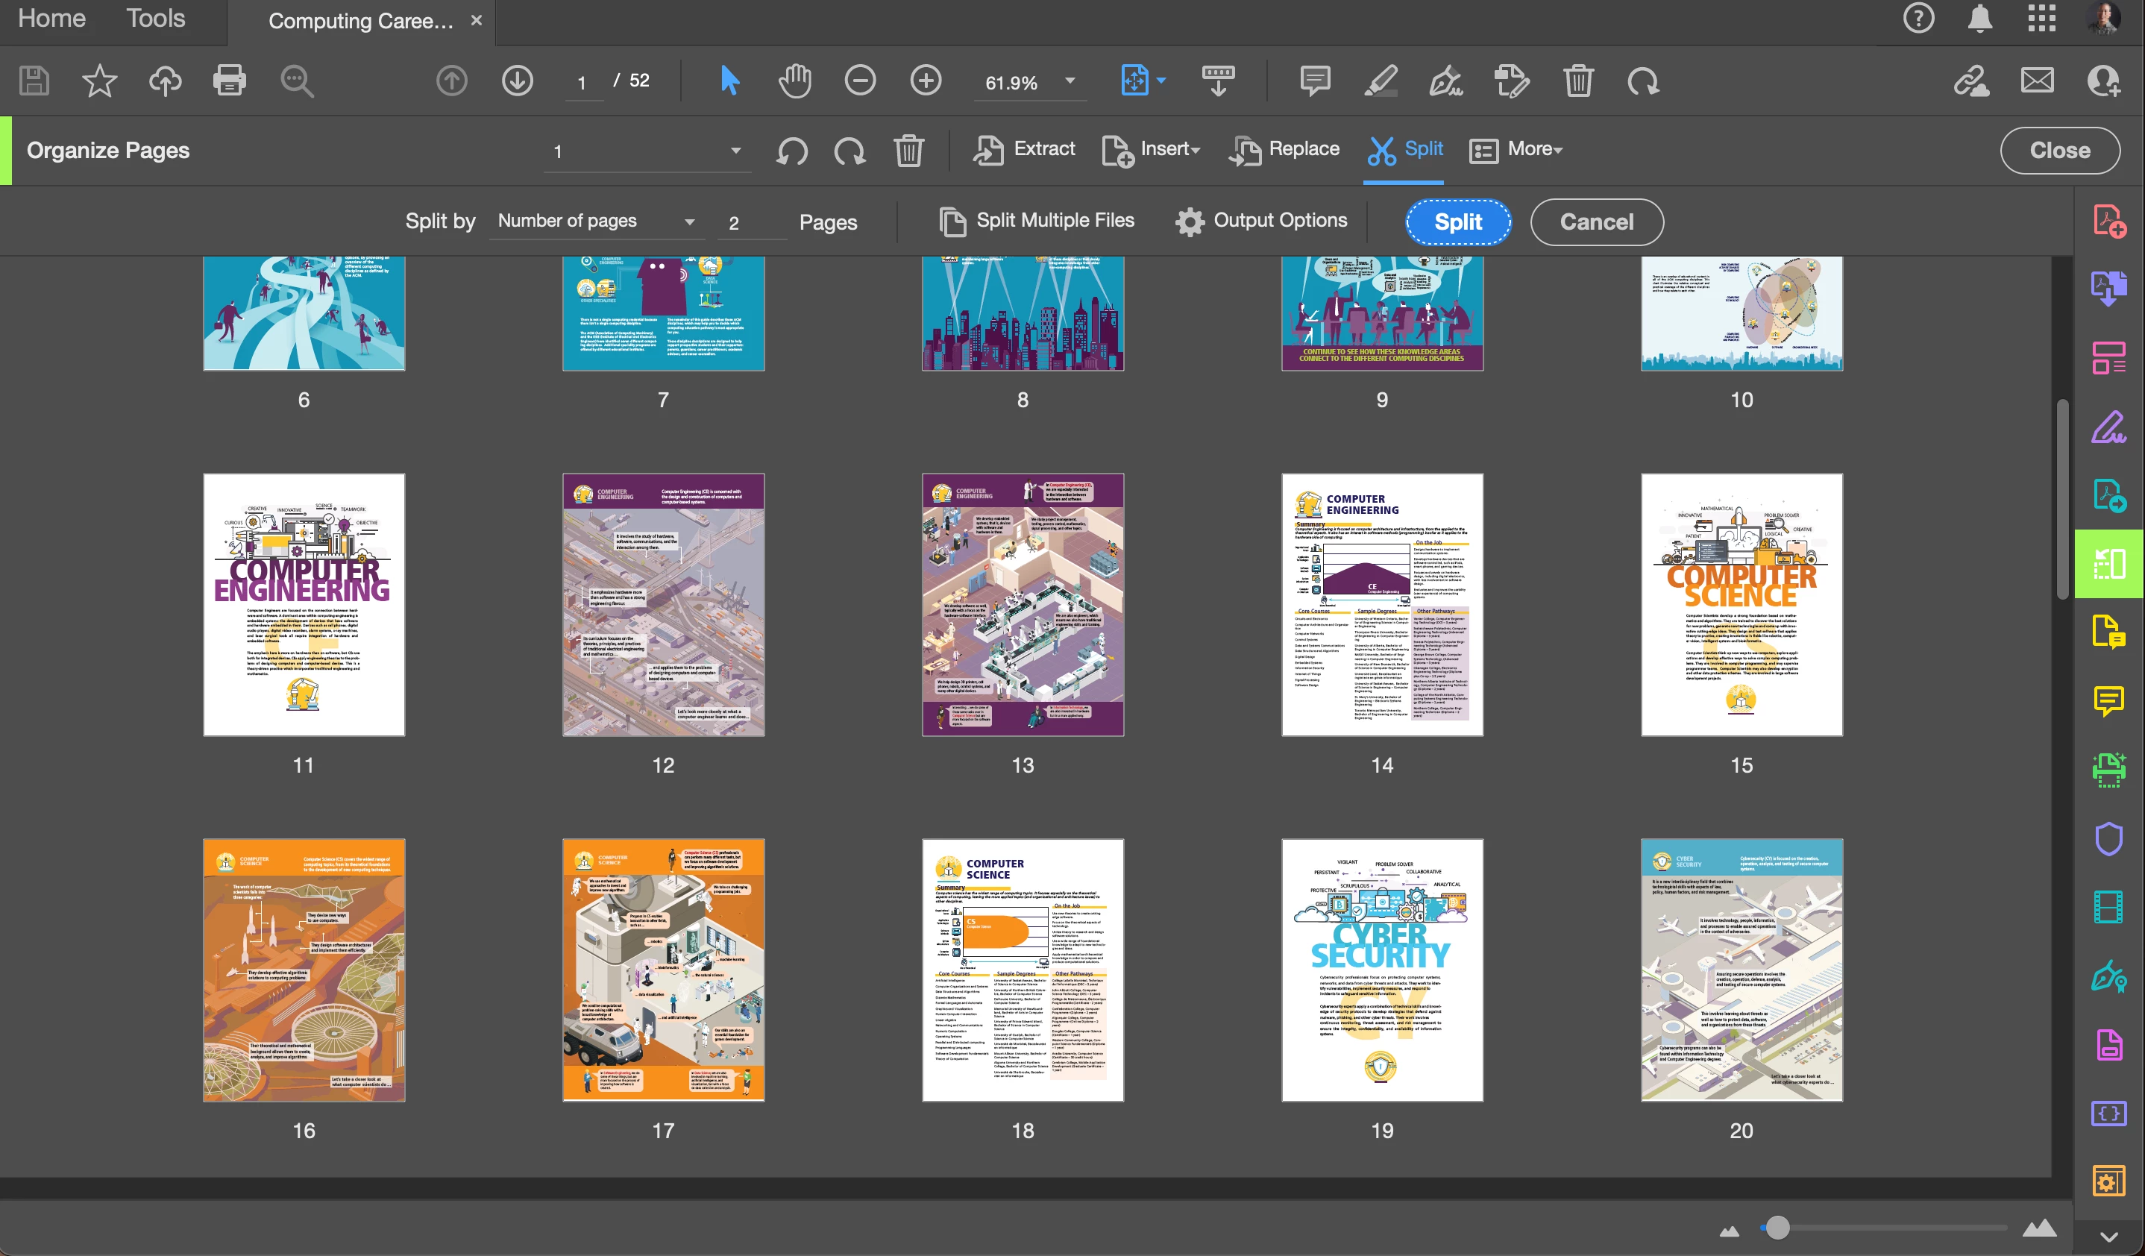The width and height of the screenshot is (2145, 1256).
Task: Click the Cancel button
Action: [x=1596, y=222]
